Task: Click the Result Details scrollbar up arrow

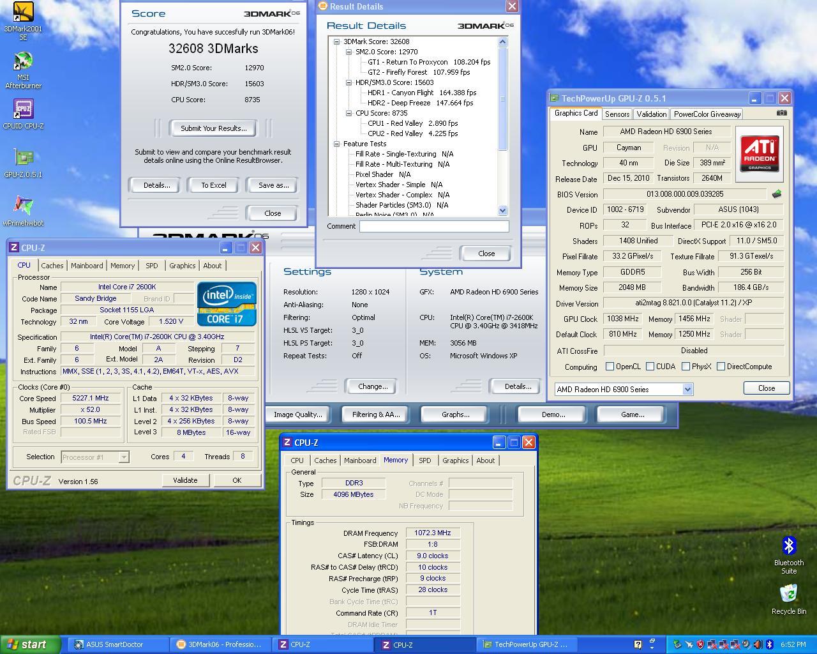Action: pyautogui.click(x=502, y=42)
